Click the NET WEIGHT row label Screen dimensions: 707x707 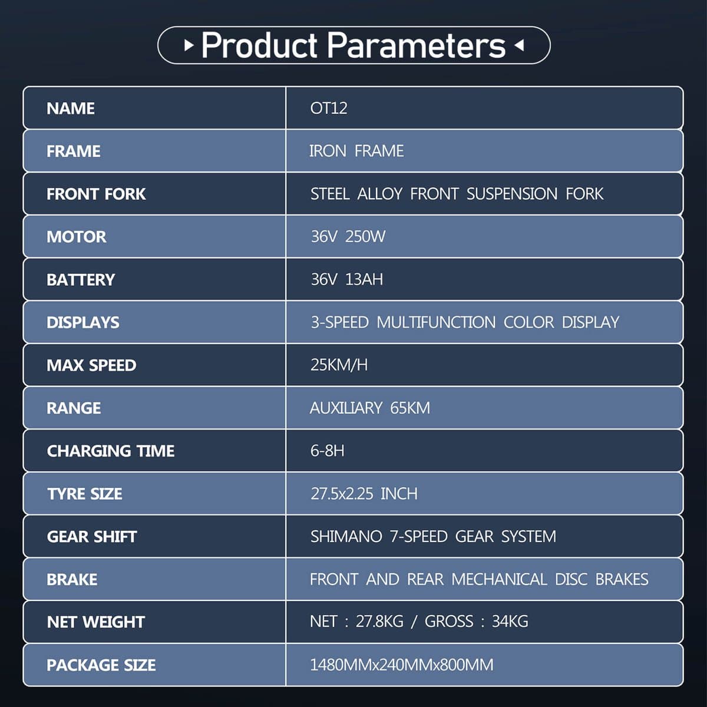pyautogui.click(x=95, y=622)
